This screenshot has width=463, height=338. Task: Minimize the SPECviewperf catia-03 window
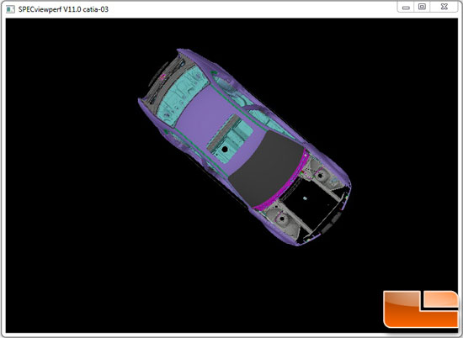pyautogui.click(x=406, y=8)
